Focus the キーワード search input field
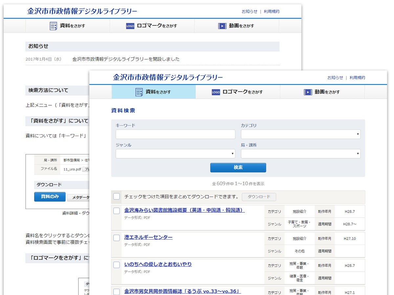The height and width of the screenshot is (295, 394). click(175, 134)
